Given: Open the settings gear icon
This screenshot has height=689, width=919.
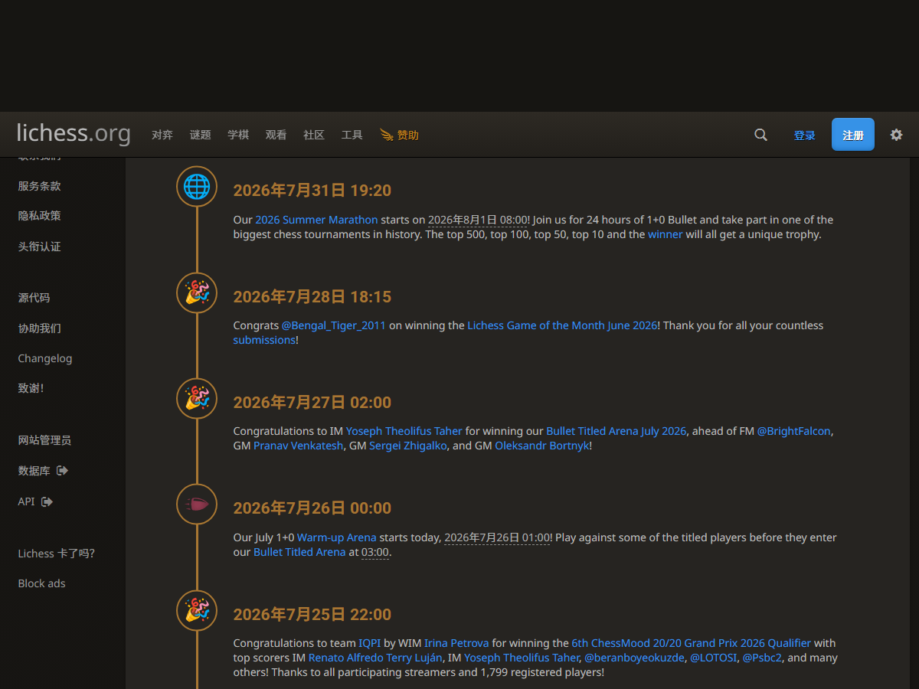Looking at the screenshot, I should pyautogui.click(x=896, y=135).
